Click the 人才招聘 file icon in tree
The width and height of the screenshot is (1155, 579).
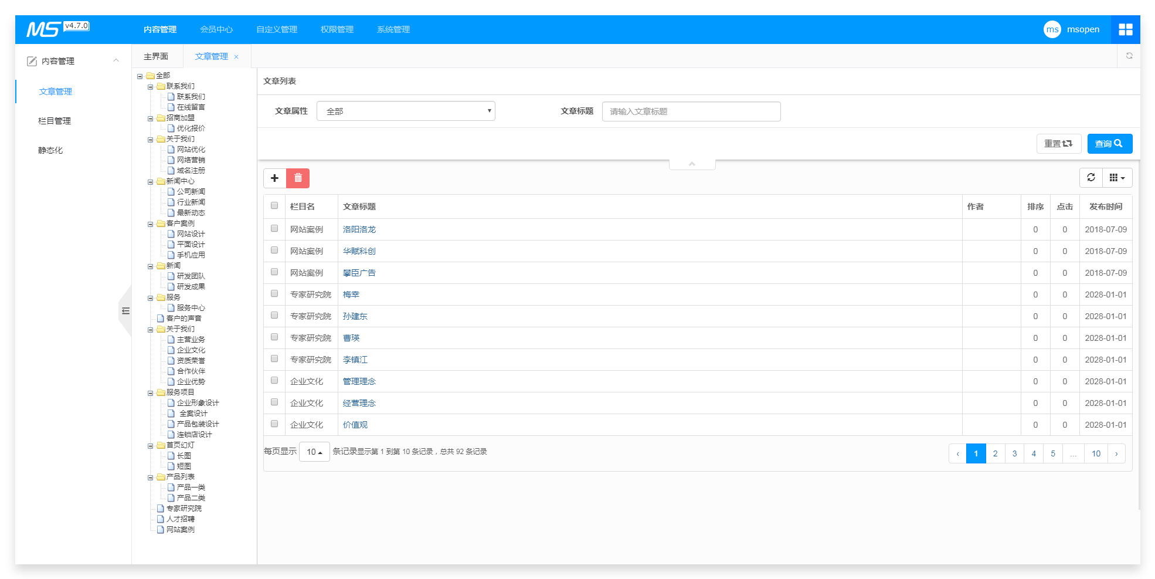161,519
